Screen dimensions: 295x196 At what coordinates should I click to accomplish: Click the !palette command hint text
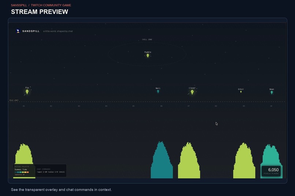pyautogui.click(x=19, y=174)
